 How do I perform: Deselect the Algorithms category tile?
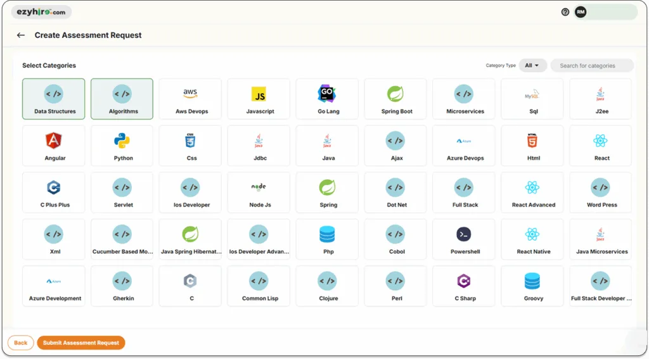pos(122,99)
